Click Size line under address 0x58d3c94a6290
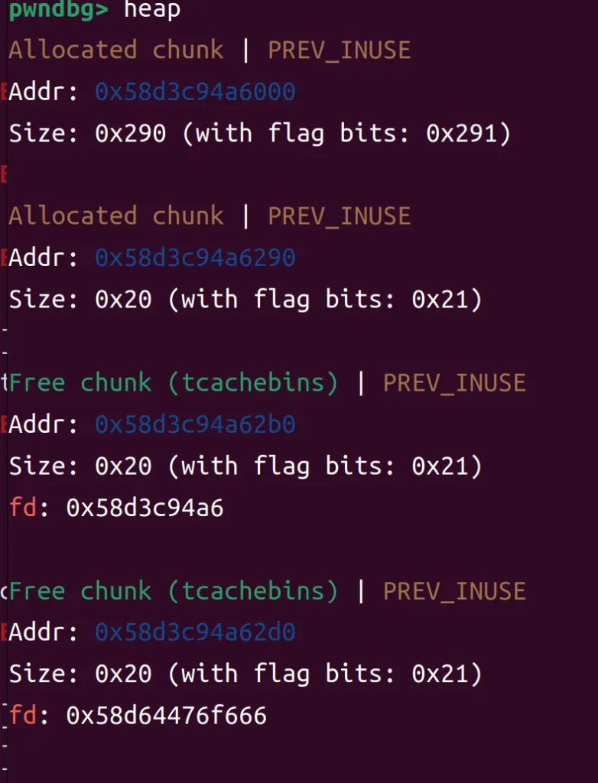Image resolution: width=598 pixels, height=783 pixels. pos(245,300)
